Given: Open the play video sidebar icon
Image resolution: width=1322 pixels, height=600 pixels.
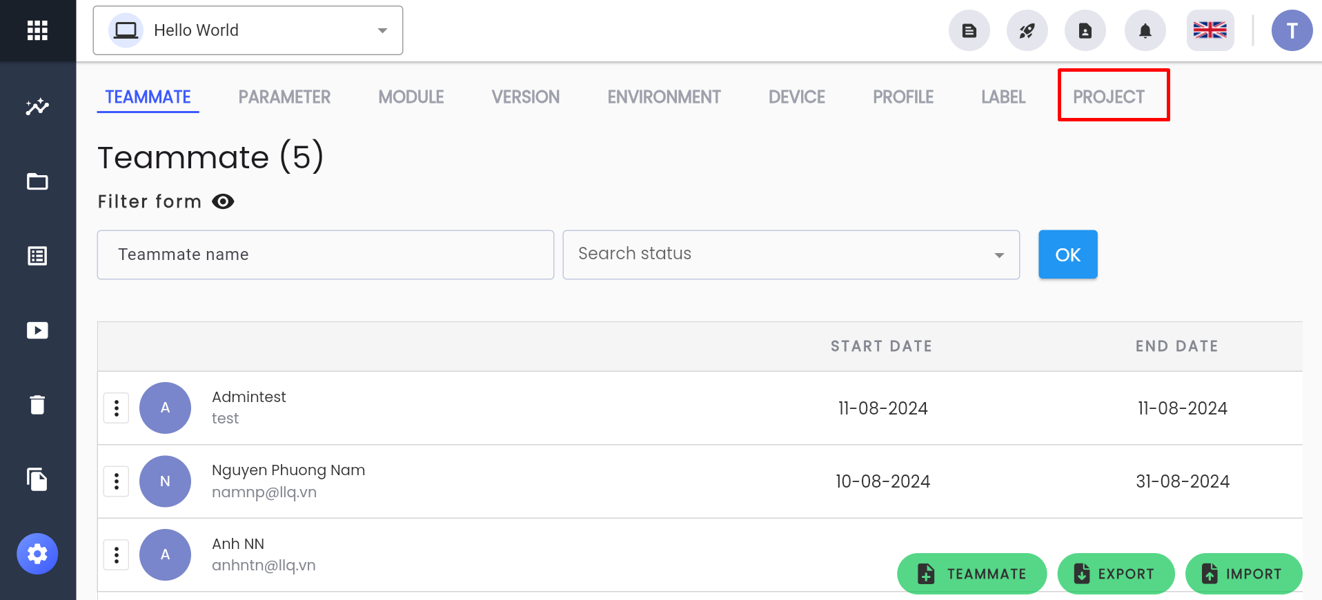Looking at the screenshot, I should pyautogui.click(x=37, y=330).
